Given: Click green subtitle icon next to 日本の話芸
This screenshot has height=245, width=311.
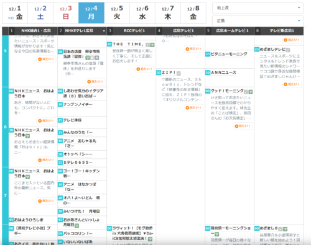Looking at the screenshot, I should coord(88,58).
